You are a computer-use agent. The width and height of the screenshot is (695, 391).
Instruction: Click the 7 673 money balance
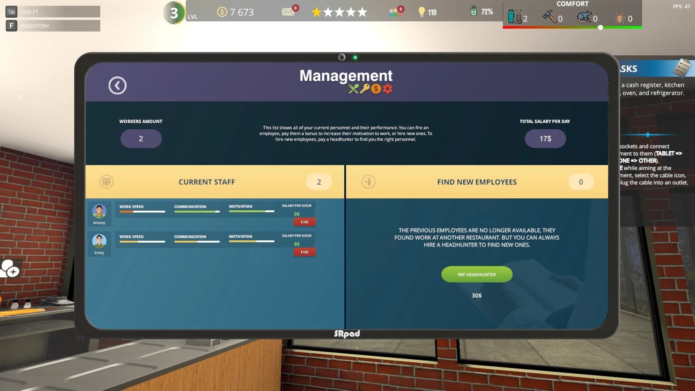click(x=242, y=12)
